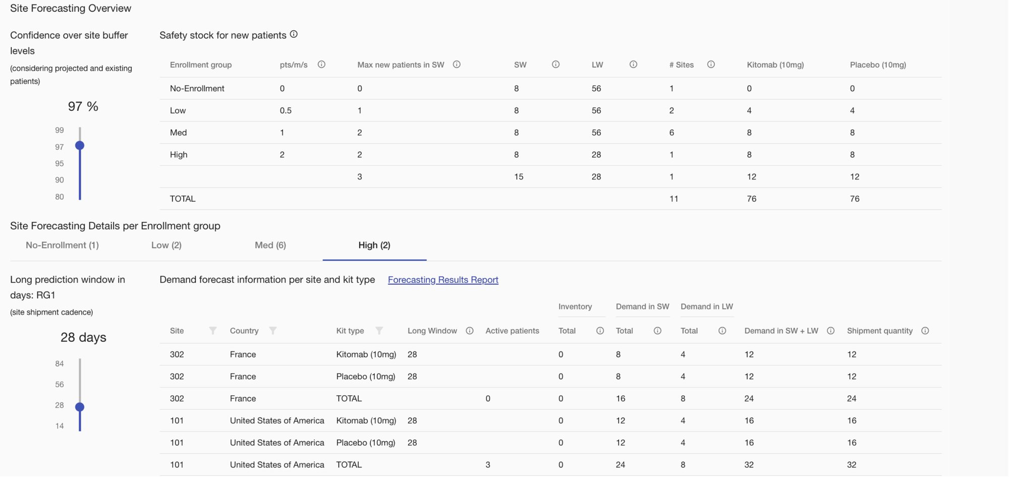This screenshot has height=477, width=1009.
Task: Click the pts/m/s column info icon
Action: [x=321, y=65]
